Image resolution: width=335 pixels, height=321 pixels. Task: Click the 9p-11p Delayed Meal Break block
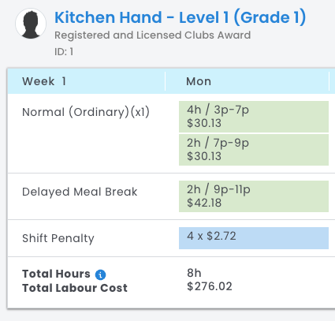point(254,196)
